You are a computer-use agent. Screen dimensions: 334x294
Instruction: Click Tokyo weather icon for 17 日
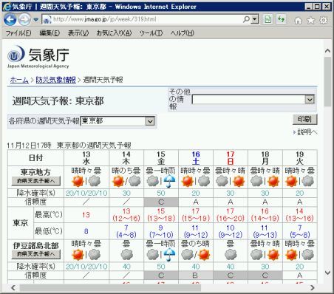coord(231,182)
